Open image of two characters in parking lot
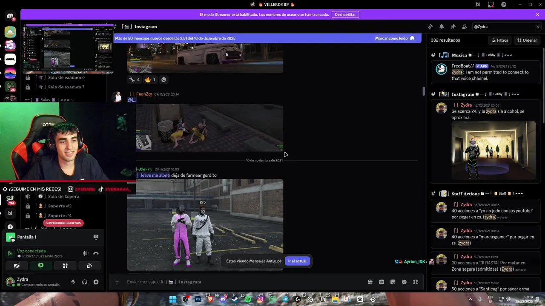Image resolution: width=545 pixels, height=306 pixels. (x=205, y=225)
